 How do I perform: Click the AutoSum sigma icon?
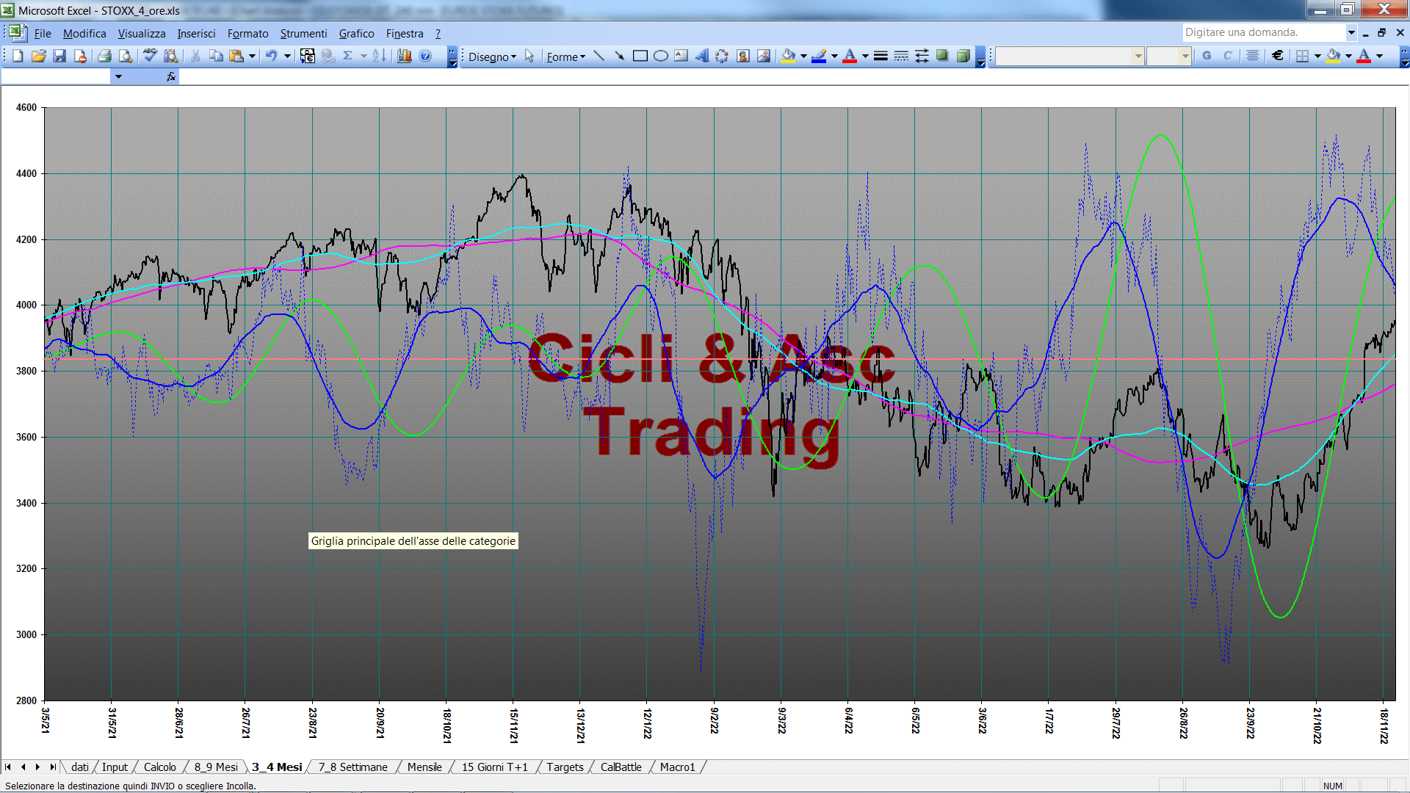click(x=348, y=56)
